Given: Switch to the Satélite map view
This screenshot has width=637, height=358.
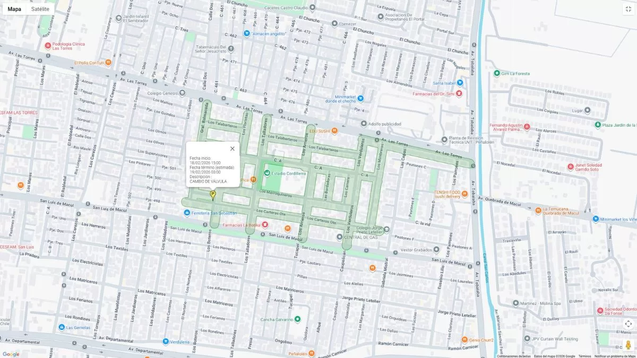Looking at the screenshot, I should coord(40,9).
